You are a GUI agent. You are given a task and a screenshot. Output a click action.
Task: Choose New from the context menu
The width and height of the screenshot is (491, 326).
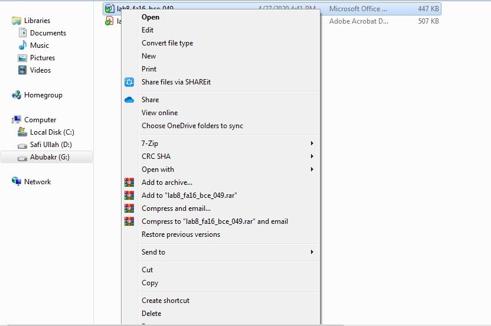[x=149, y=56]
